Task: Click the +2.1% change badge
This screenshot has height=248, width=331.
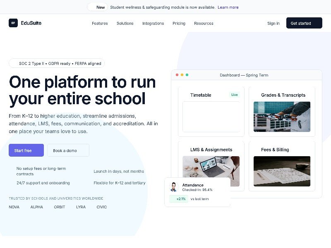Action: tap(179, 199)
